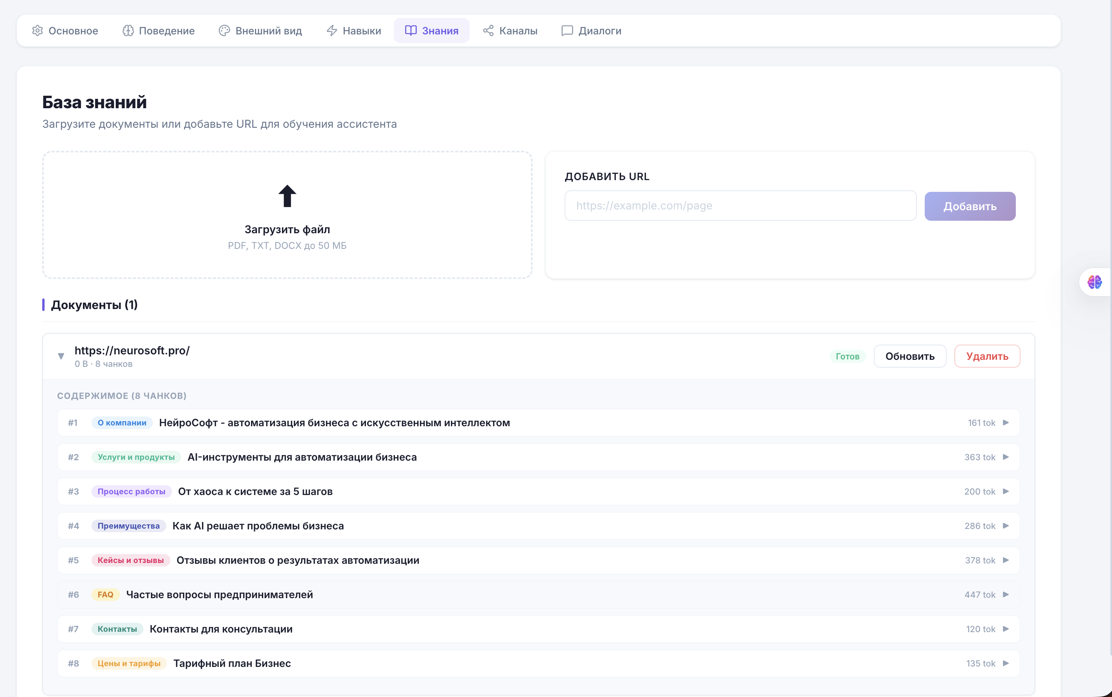The width and height of the screenshot is (1112, 697).
Task: Switch to the Знания tab
Action: point(432,30)
